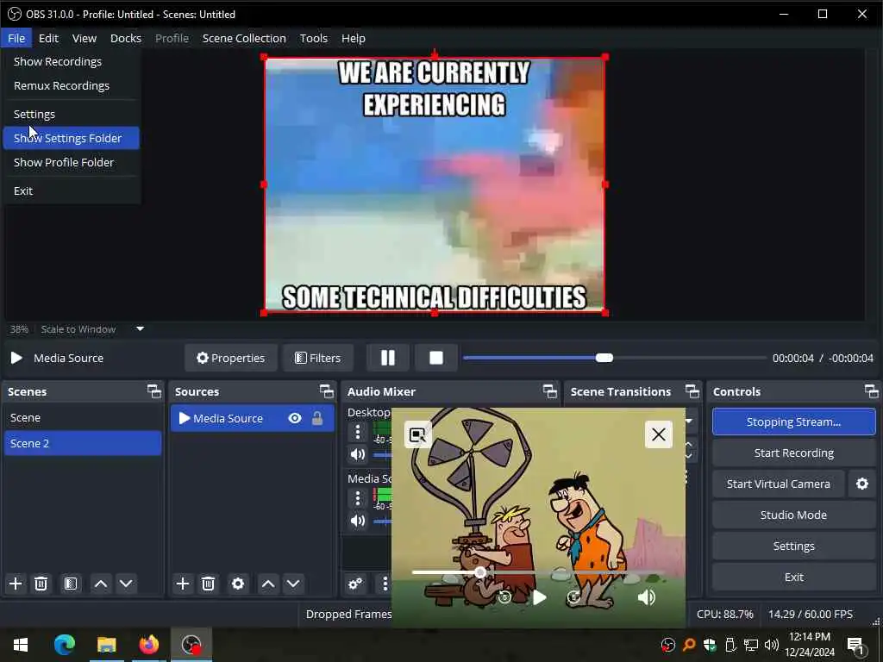Mute Media Source audio speaker
This screenshot has height=662, width=883.
pos(358,521)
